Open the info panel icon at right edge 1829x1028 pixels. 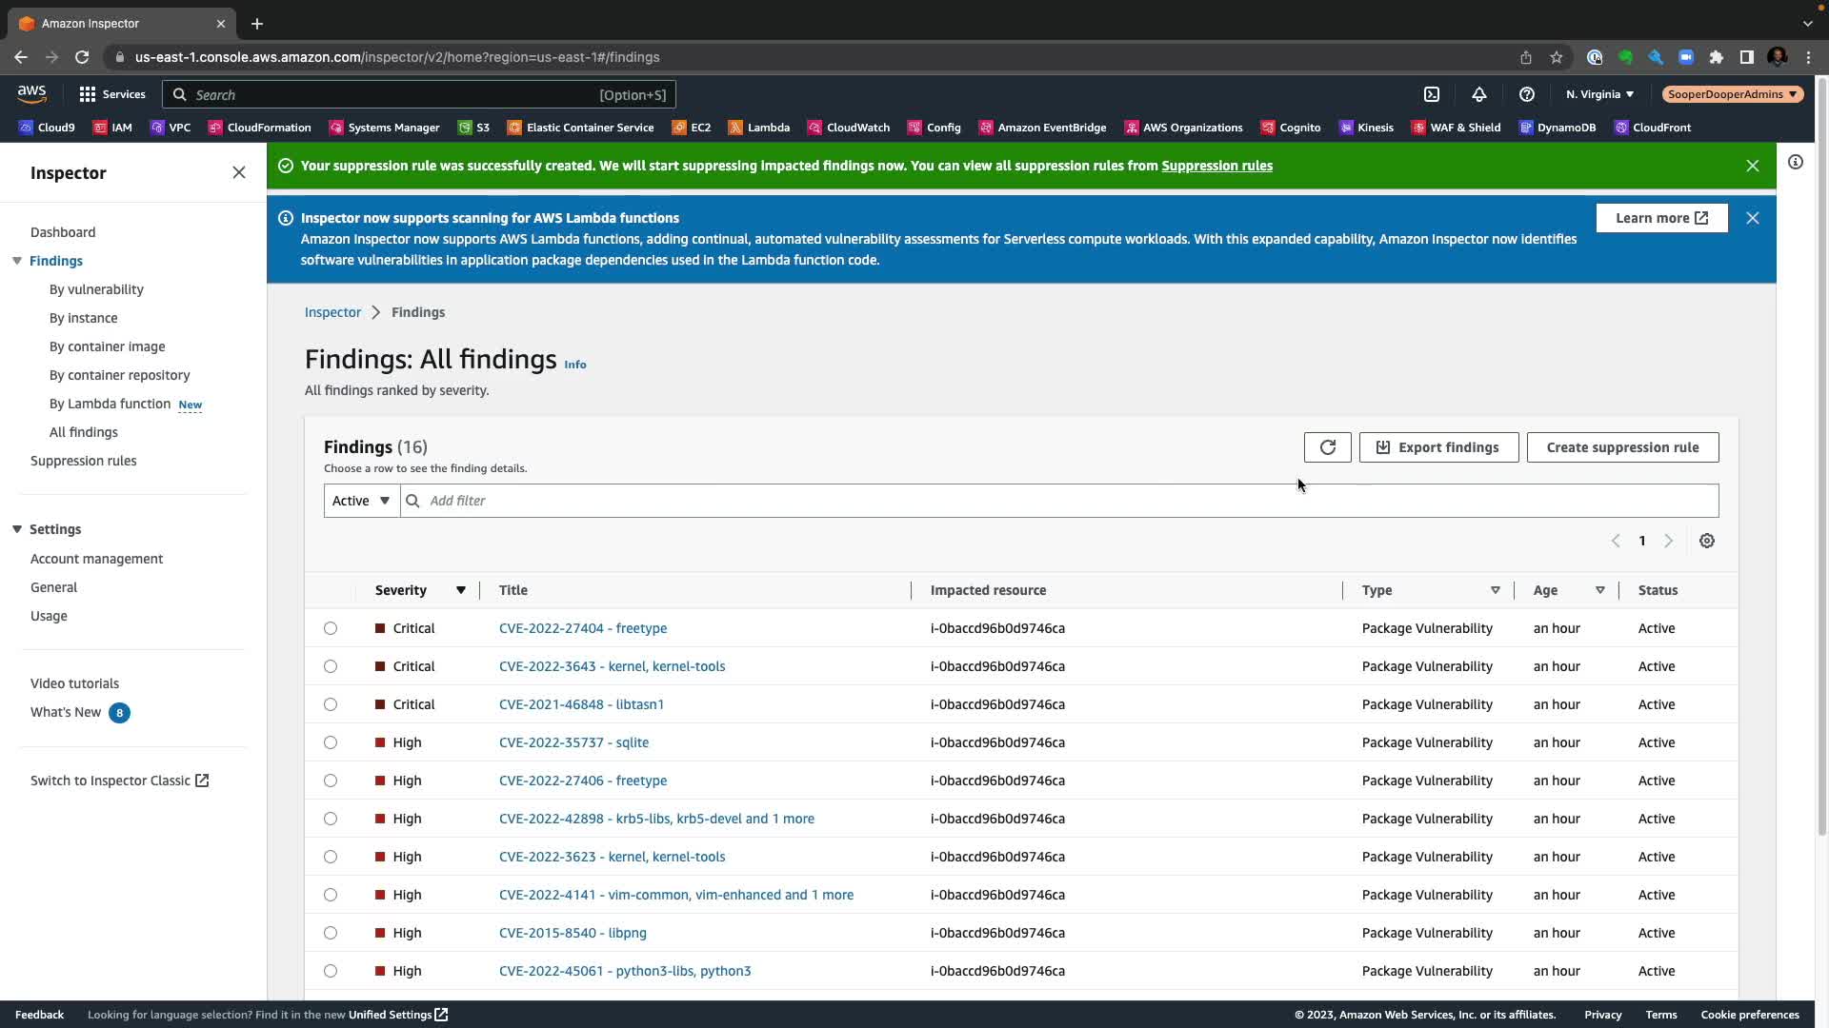(1795, 162)
